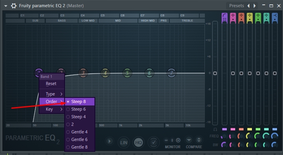Click the headphones solo icon below the meters
283x155 pixels.
click(215, 129)
